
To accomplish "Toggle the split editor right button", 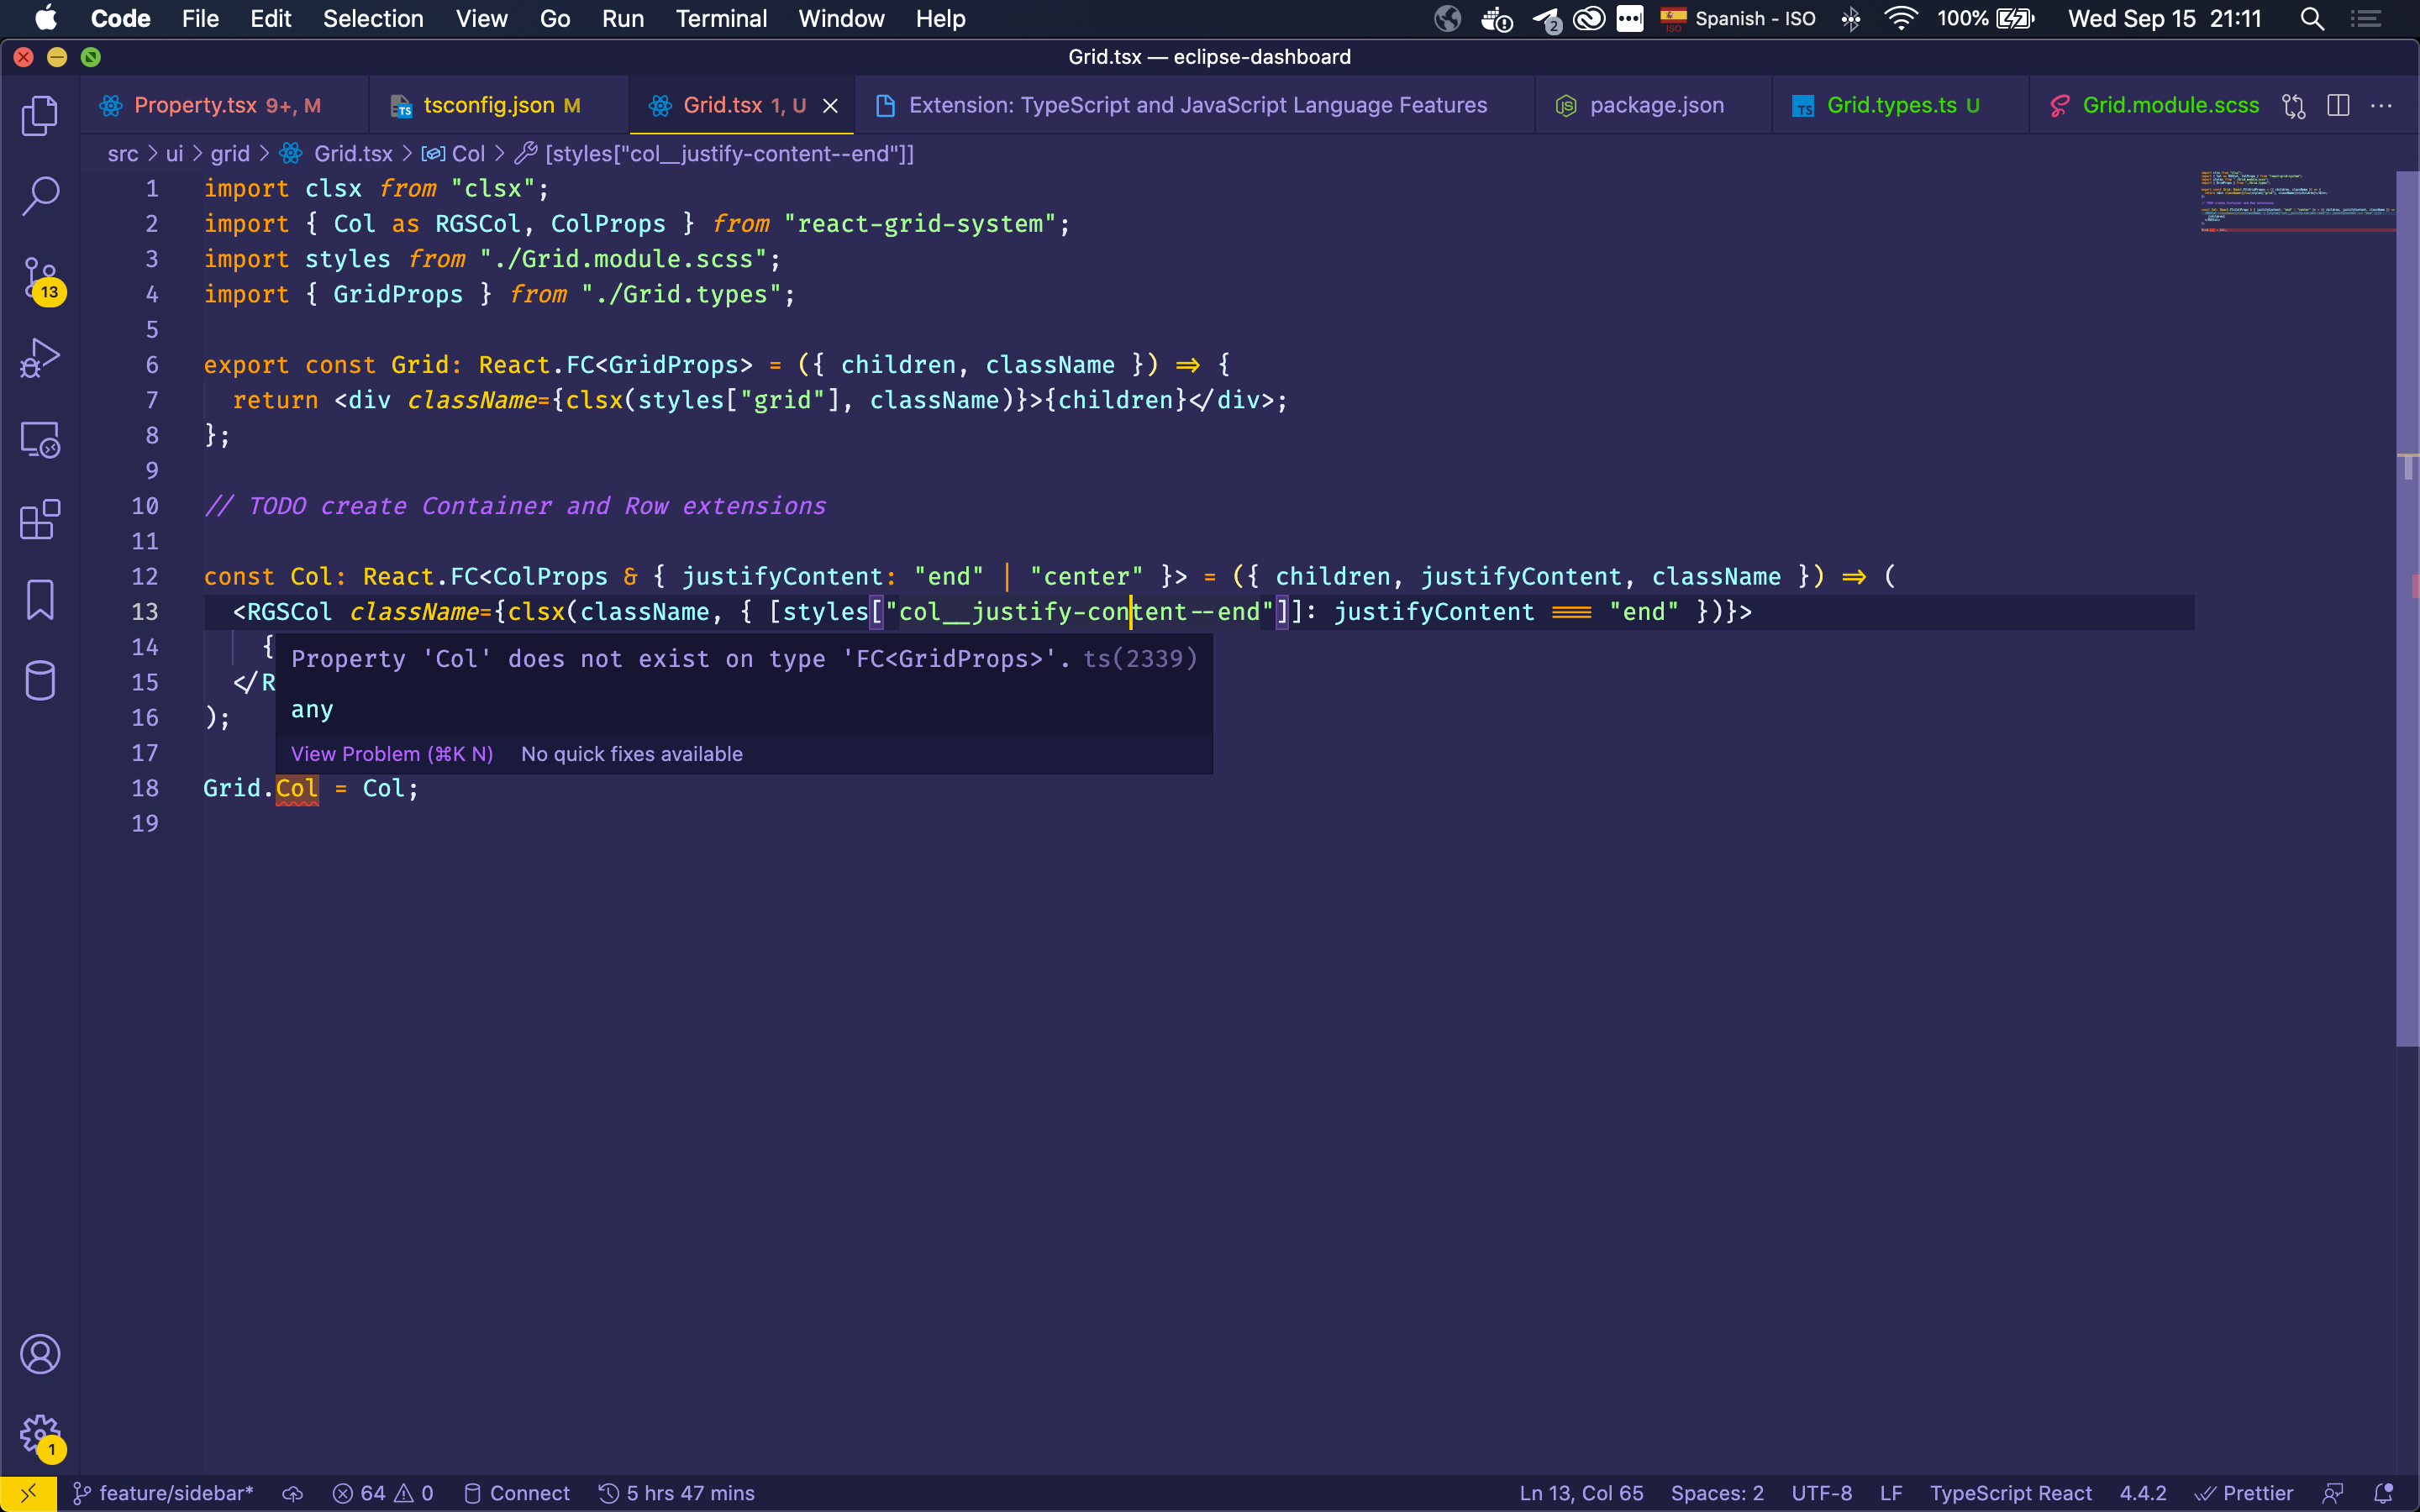I will pyautogui.click(x=2338, y=106).
